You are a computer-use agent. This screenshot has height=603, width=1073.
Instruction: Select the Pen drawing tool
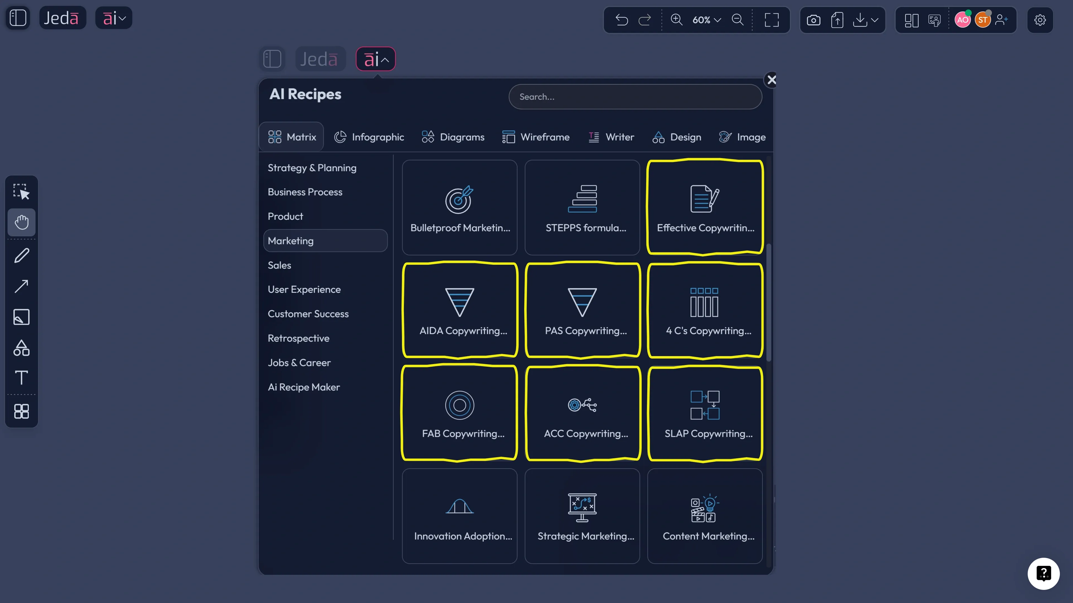tap(22, 255)
